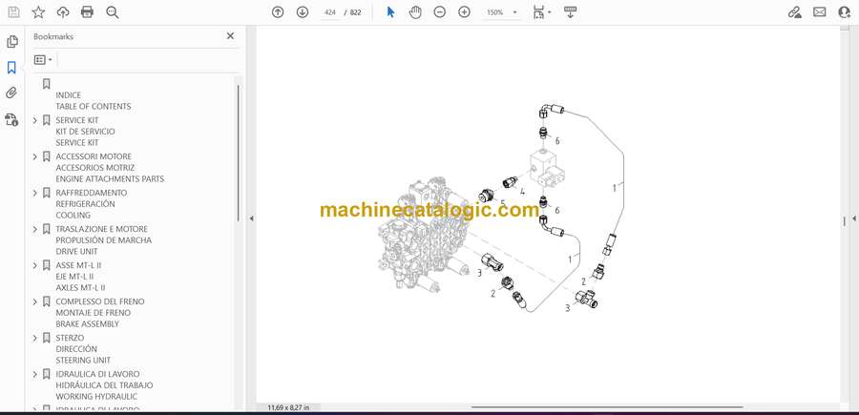This screenshot has width=859, height=415.
Task: Send file by email icon
Action: [x=820, y=12]
